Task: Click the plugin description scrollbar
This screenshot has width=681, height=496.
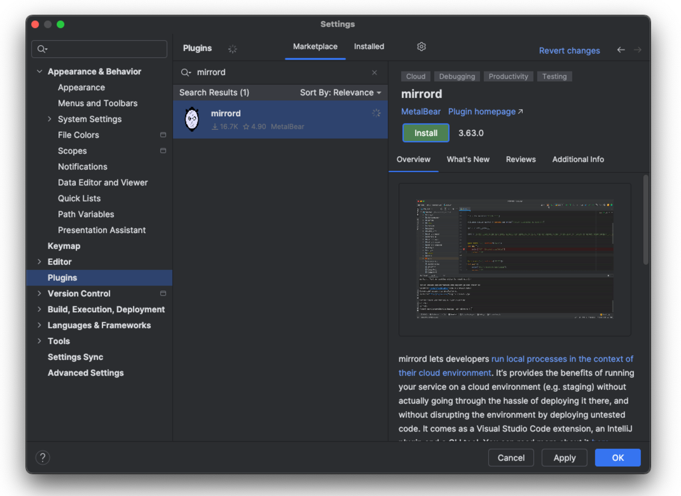Action: (x=645, y=220)
